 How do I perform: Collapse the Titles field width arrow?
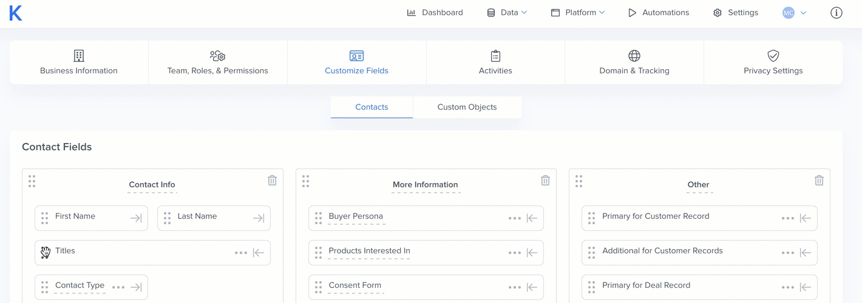pos(259,253)
